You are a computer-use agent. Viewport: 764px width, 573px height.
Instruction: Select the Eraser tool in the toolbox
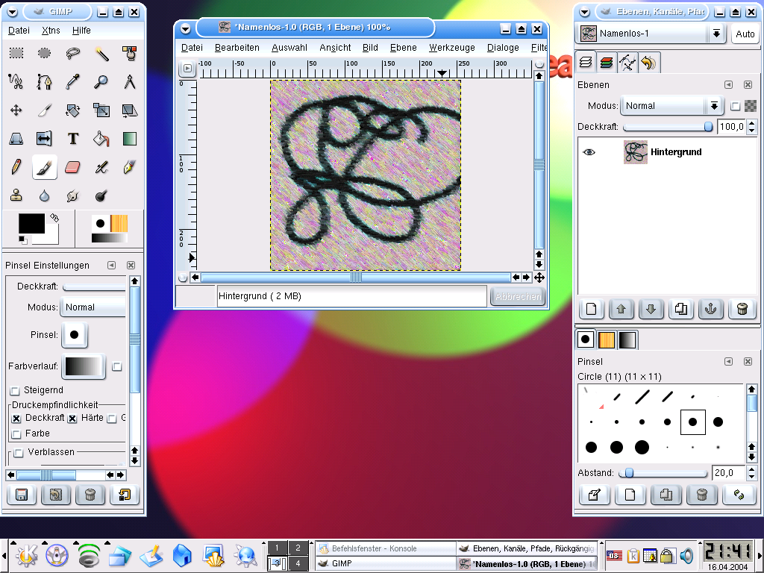72,167
